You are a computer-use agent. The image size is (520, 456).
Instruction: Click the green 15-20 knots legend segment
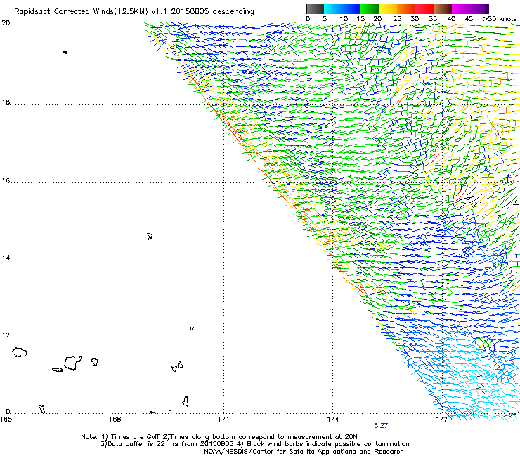369,8
